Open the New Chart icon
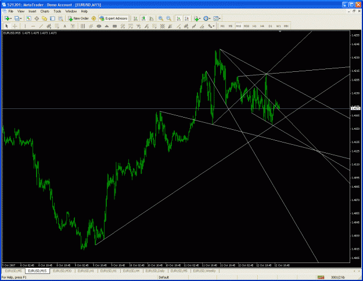The image size is (363, 281). point(7,19)
